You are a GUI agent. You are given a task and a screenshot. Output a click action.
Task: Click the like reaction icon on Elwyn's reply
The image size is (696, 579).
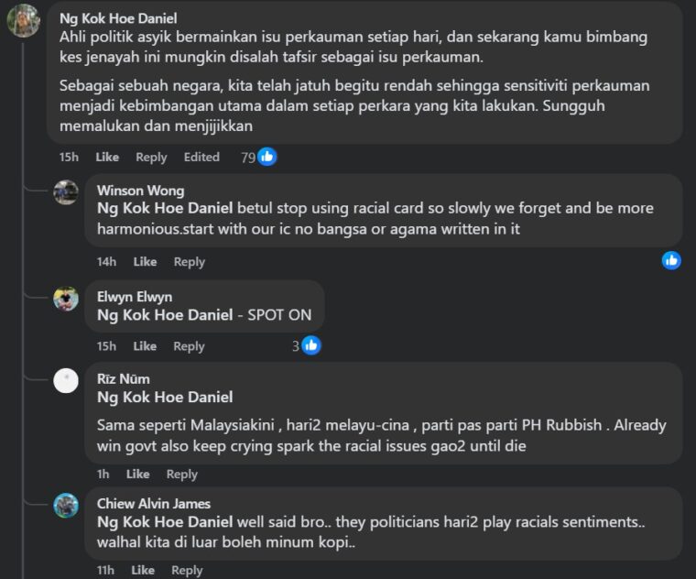[311, 345]
